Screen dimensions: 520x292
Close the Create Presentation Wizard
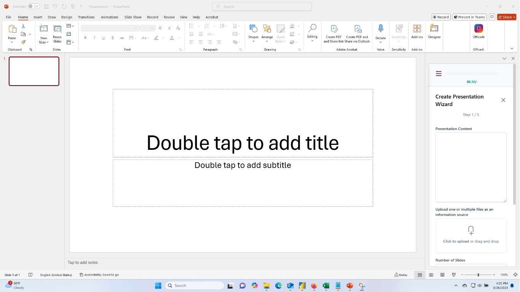pyautogui.click(x=503, y=100)
